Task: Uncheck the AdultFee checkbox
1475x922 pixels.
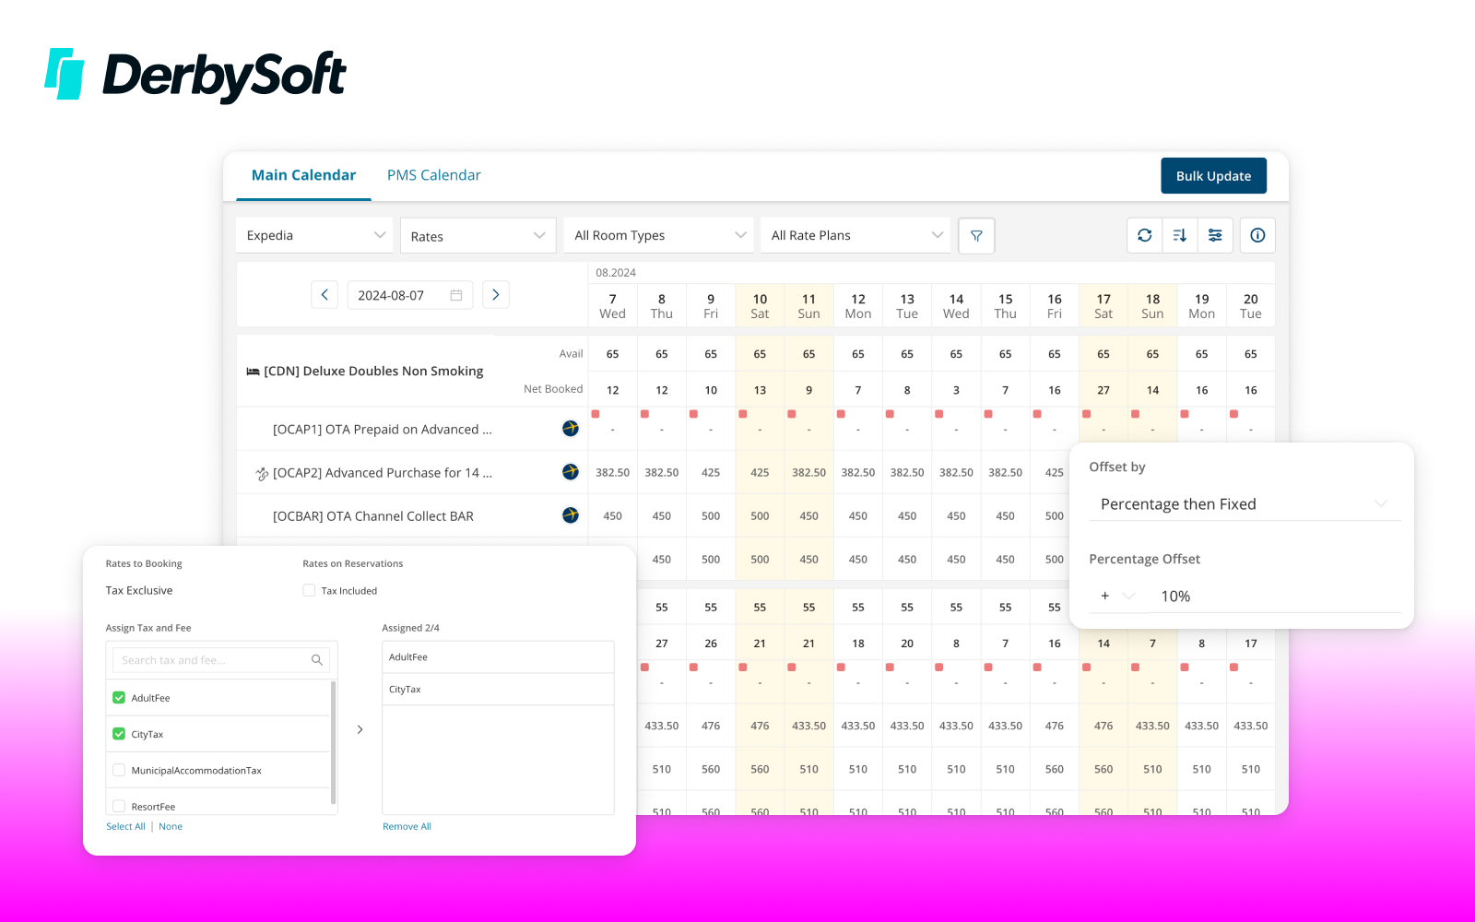Action: pyautogui.click(x=119, y=698)
